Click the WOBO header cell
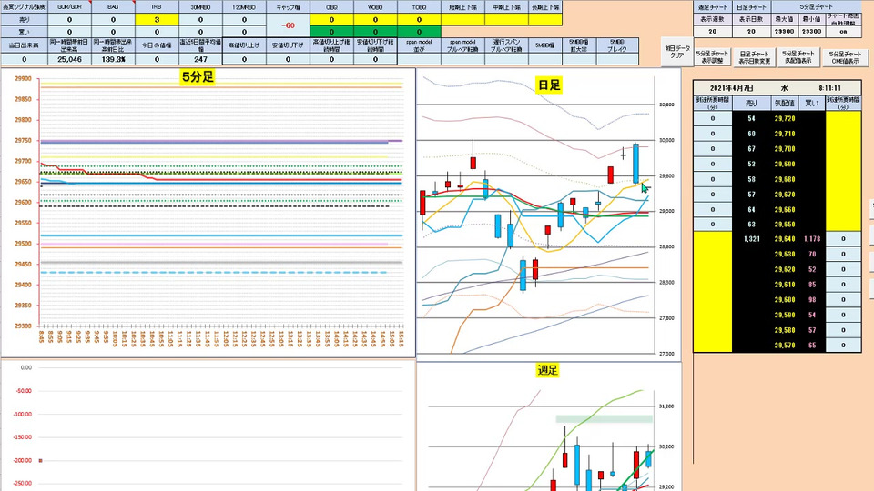This screenshot has width=874, height=491. pyautogui.click(x=375, y=7)
